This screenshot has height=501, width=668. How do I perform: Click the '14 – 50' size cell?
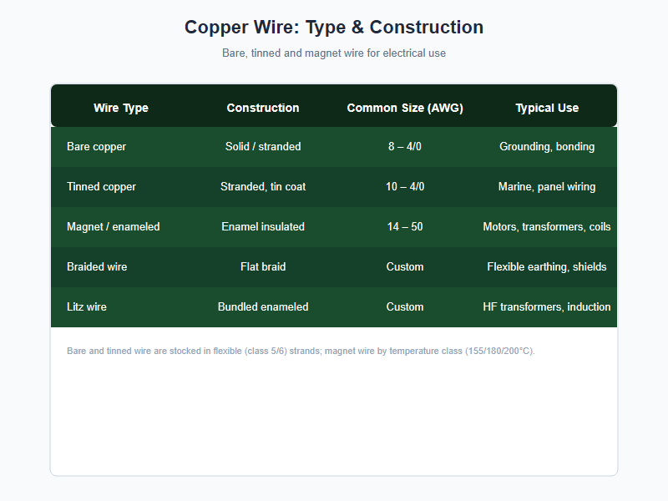click(x=405, y=226)
